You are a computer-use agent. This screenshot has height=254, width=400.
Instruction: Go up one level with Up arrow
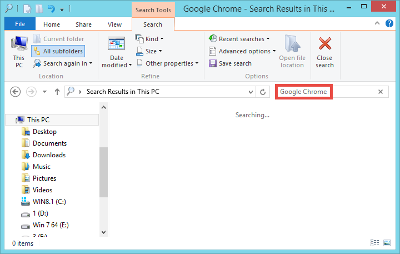[x=57, y=92]
